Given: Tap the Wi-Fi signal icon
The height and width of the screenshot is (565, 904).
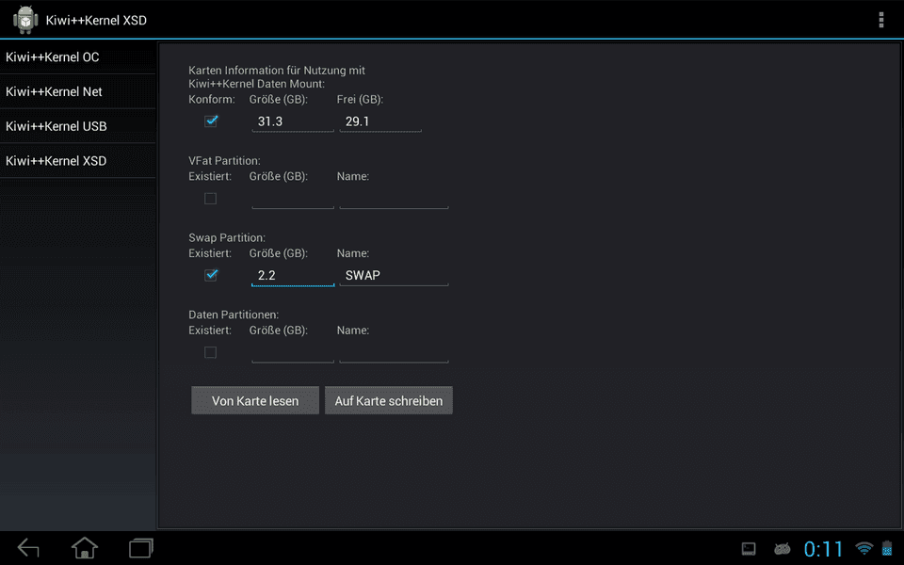Looking at the screenshot, I should pos(864,548).
